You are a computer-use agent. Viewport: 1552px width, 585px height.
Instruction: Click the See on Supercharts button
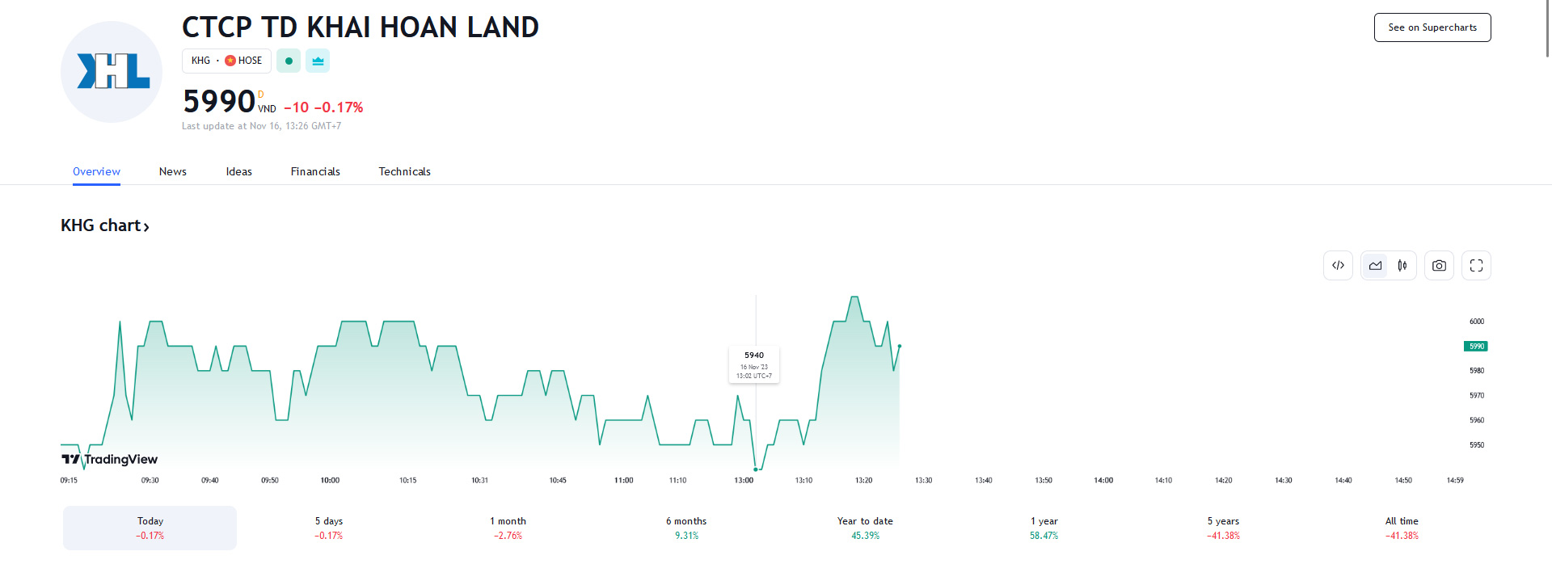click(1432, 27)
